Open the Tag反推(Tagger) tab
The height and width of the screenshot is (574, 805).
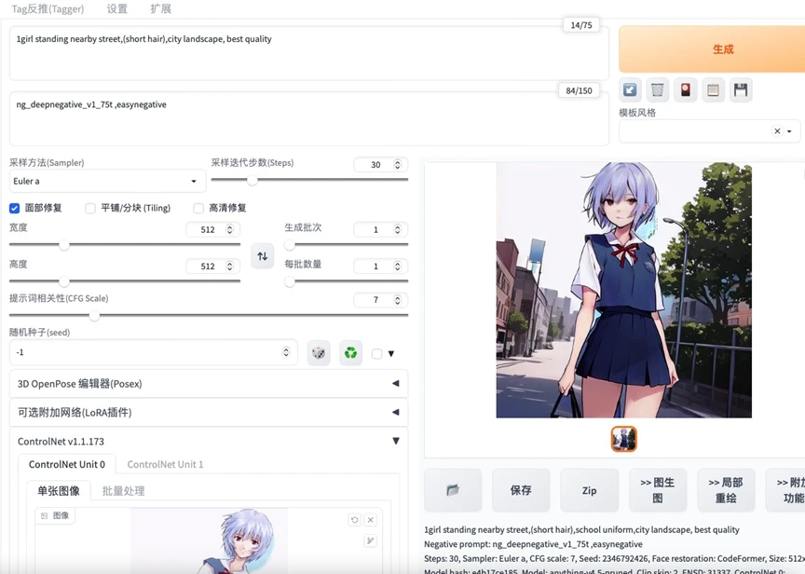point(48,8)
